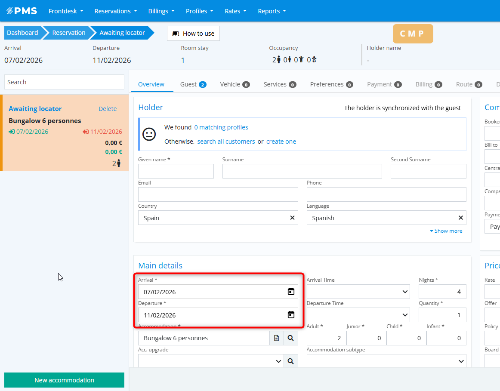This screenshot has width=500, height=391.
Task: Switch to the Guest tab
Action: point(193,84)
